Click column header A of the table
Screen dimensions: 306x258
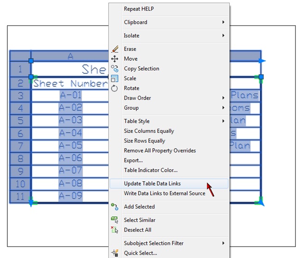[70, 56]
